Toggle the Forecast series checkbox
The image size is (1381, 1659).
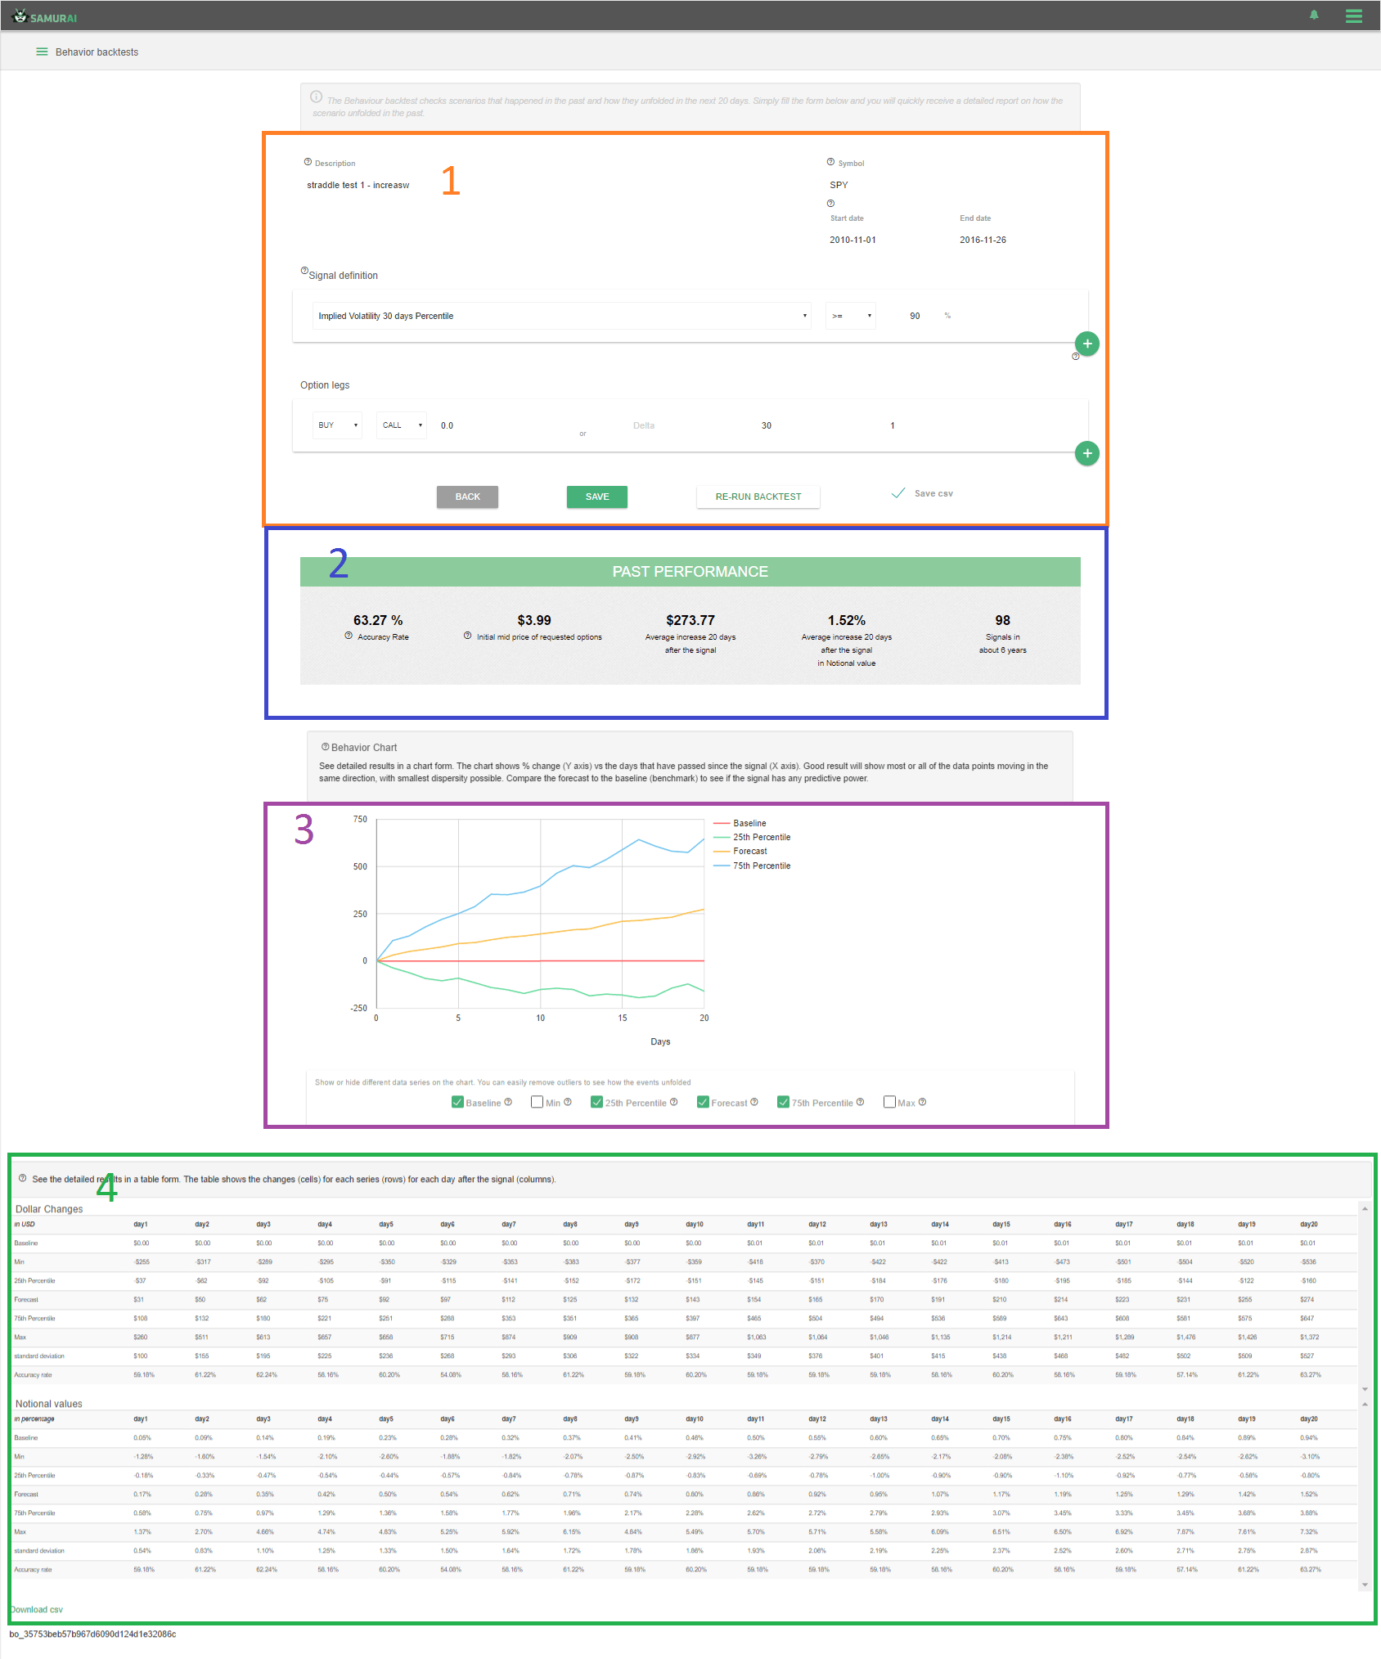[703, 1102]
